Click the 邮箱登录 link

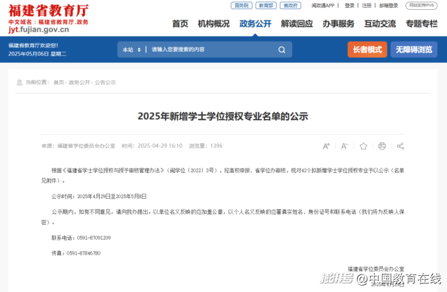(x=389, y=5)
